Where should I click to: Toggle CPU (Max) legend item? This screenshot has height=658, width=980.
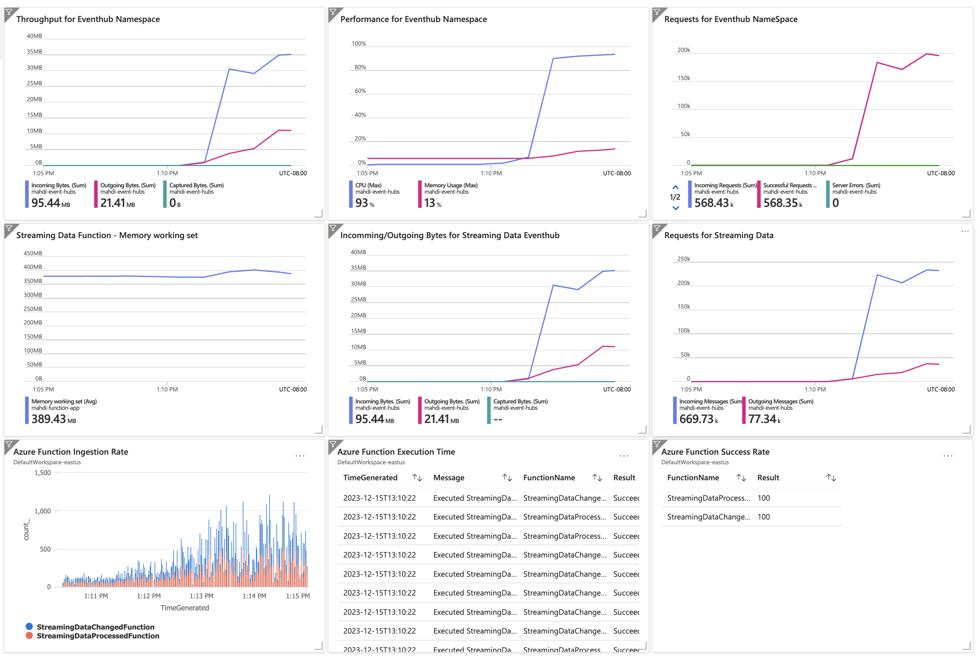(x=368, y=185)
